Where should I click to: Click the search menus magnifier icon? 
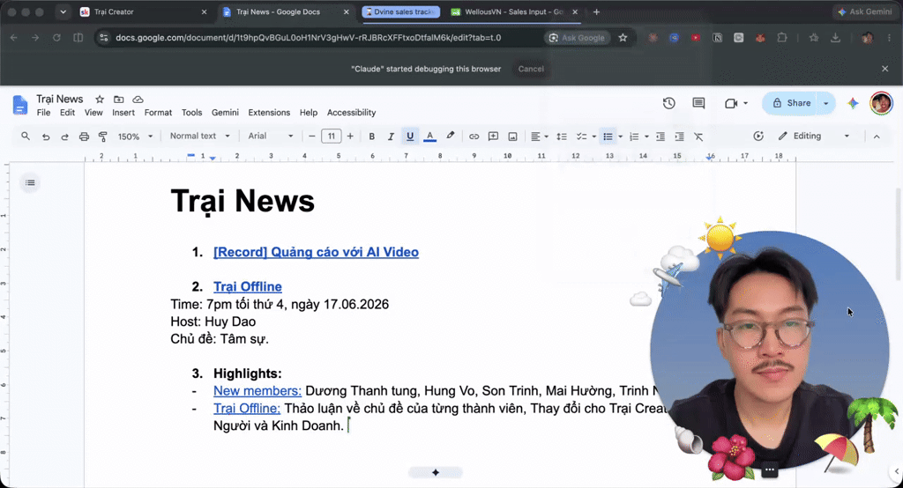click(x=26, y=137)
